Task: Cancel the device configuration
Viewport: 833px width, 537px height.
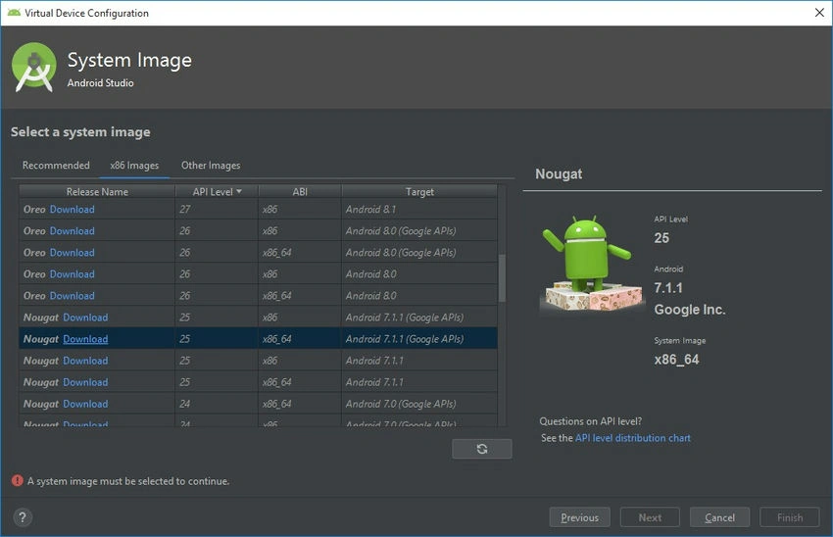Action: coord(720,517)
